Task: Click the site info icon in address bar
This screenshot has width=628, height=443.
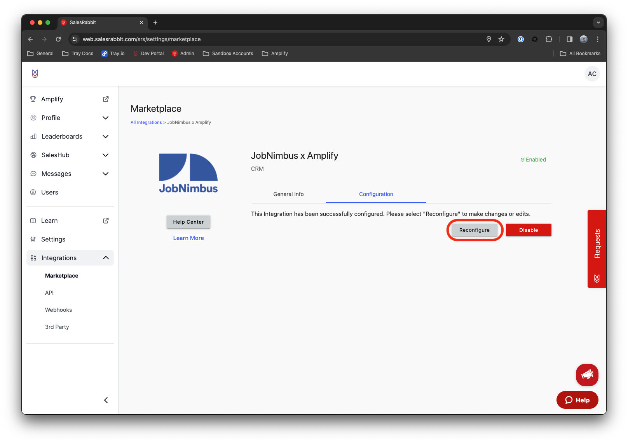Action: click(75, 39)
